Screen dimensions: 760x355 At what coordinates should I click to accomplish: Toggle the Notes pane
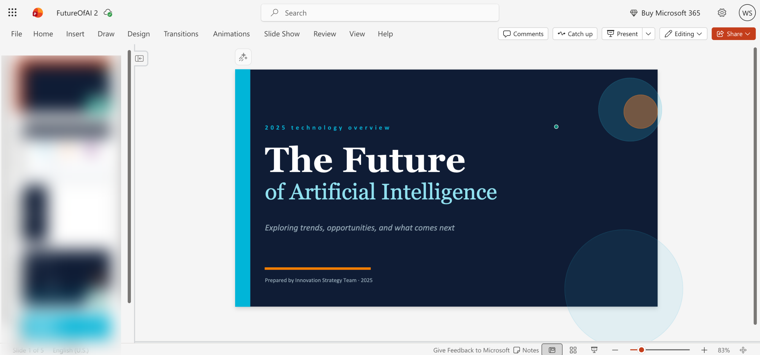click(526, 350)
